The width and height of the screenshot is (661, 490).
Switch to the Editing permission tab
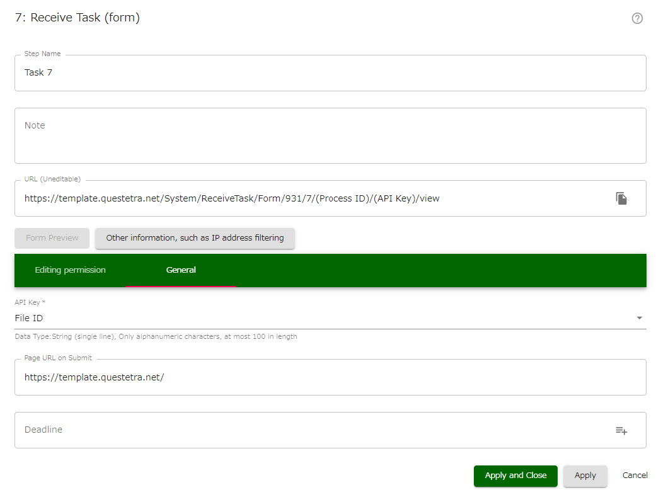point(70,270)
